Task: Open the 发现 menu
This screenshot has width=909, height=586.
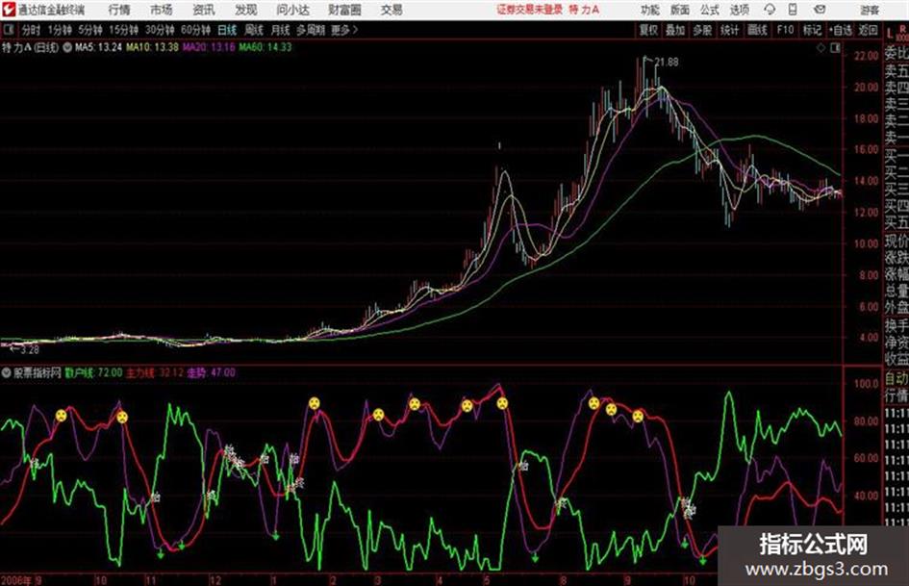Action: 246,10
